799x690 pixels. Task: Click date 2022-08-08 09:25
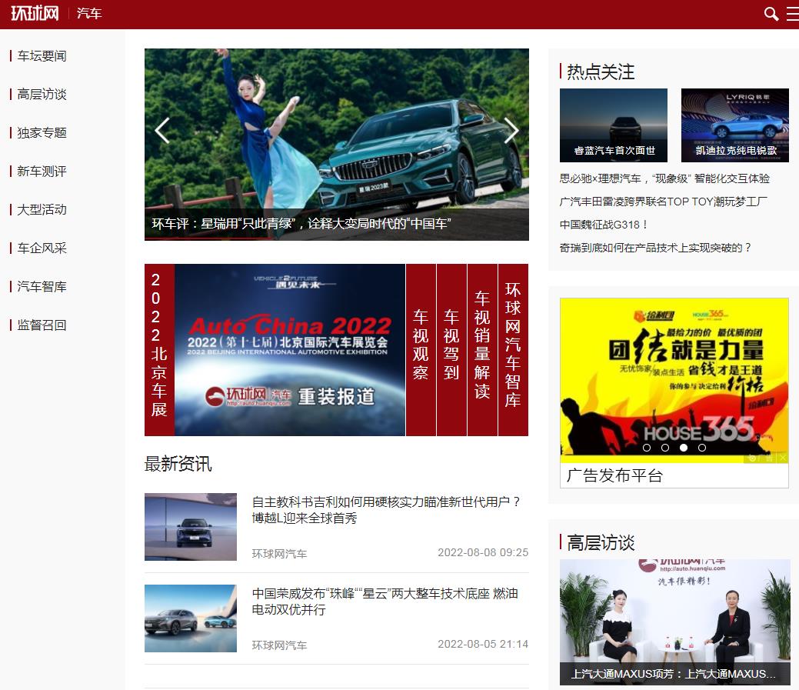(483, 552)
